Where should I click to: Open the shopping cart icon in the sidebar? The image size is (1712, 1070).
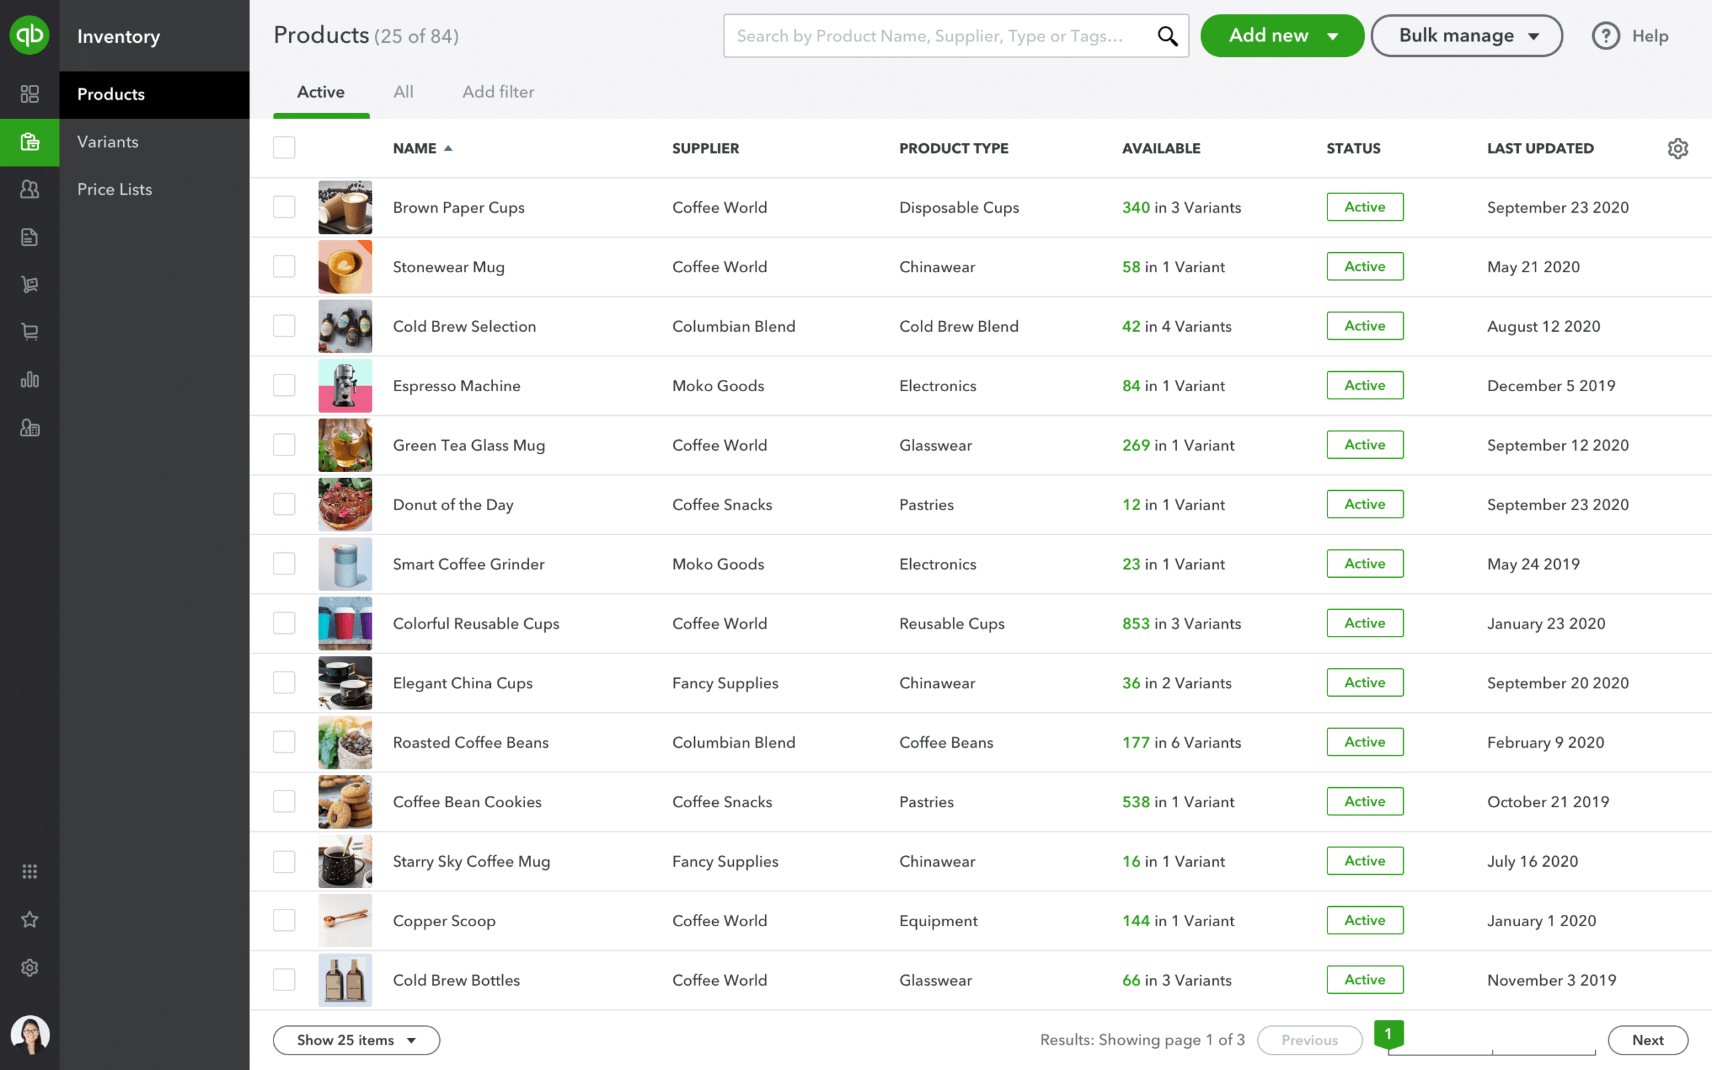coord(29,332)
